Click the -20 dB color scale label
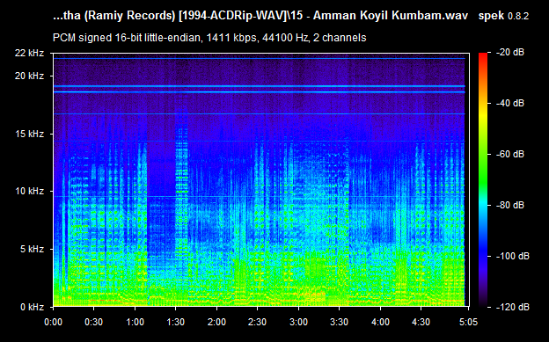The width and height of the screenshot is (549, 342). point(510,53)
